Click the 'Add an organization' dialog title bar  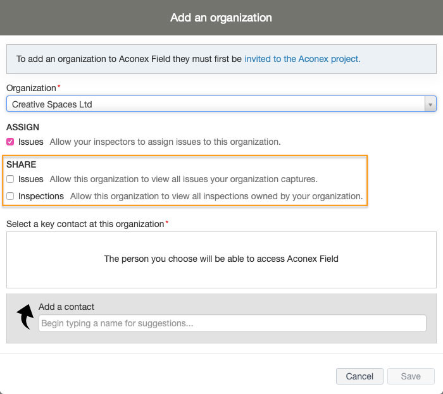point(221,18)
